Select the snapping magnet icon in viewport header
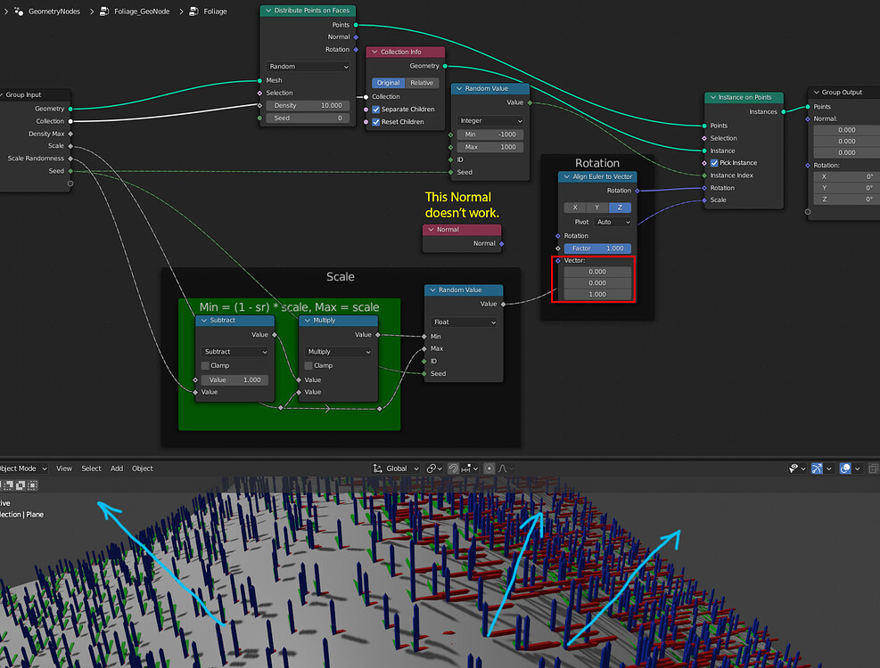 452,468
